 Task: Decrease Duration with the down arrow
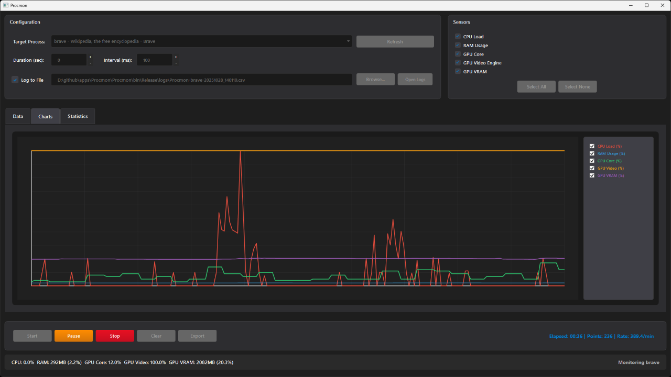(x=90, y=63)
